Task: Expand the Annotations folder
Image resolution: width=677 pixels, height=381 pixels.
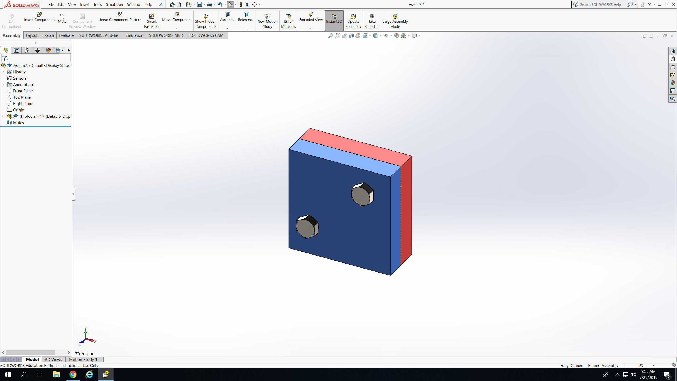Action: pyautogui.click(x=3, y=84)
